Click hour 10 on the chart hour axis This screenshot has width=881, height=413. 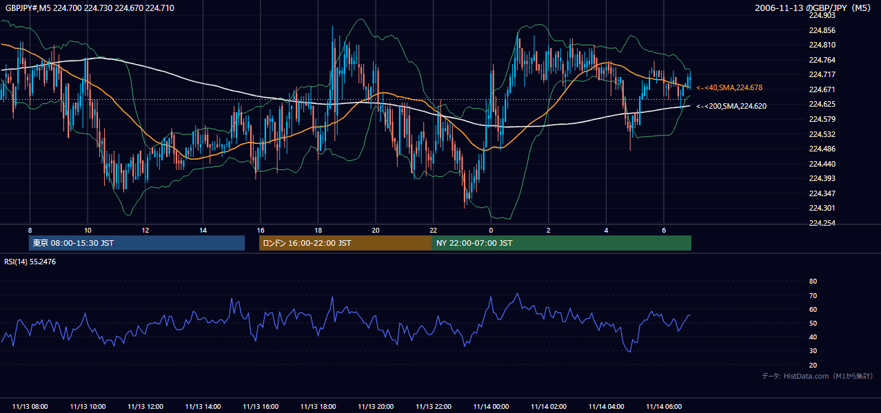(x=88, y=230)
